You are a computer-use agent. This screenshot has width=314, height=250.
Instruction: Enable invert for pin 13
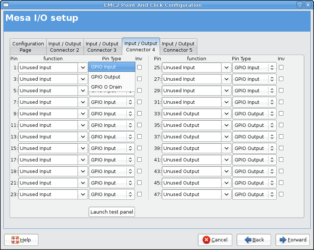tap(139, 137)
